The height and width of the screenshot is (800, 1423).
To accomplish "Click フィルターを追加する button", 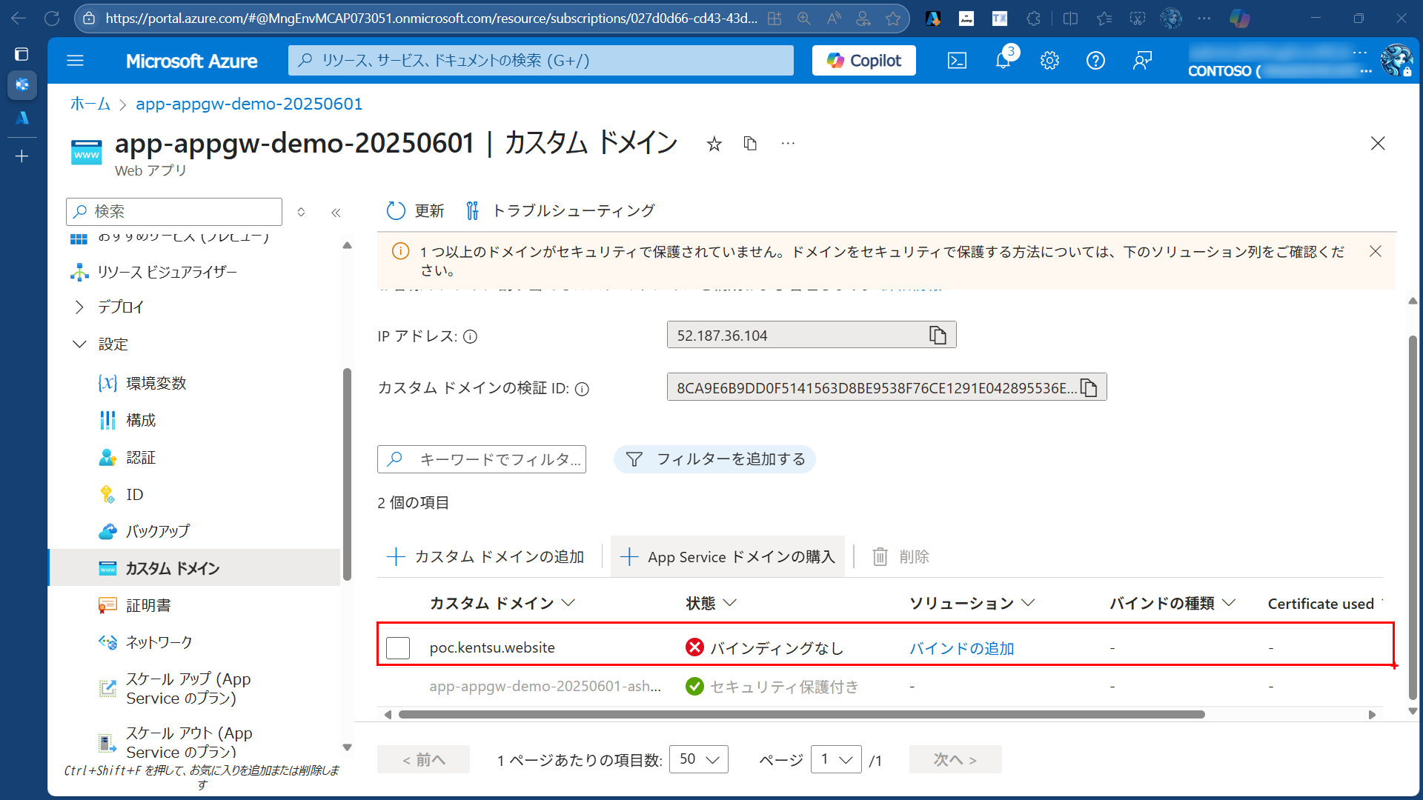I will pyautogui.click(x=714, y=459).
